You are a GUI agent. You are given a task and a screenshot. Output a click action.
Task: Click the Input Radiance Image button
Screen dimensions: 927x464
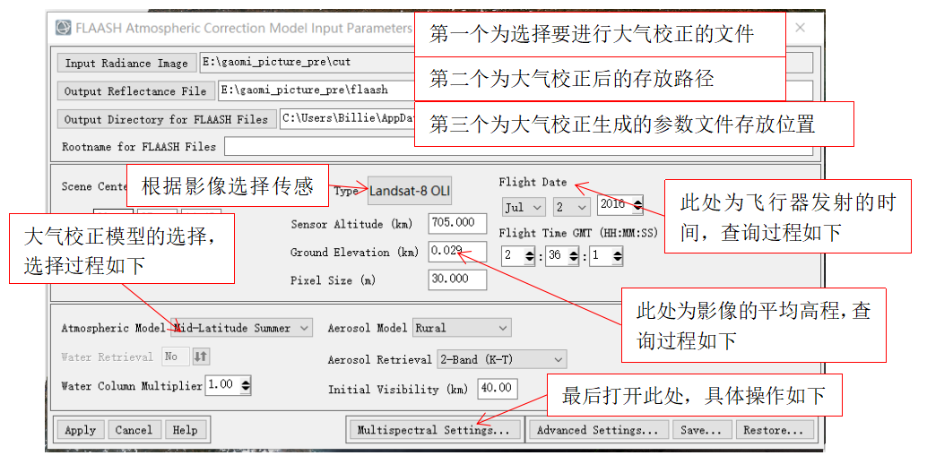point(126,64)
